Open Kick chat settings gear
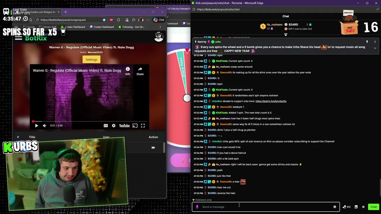 tap(363, 207)
